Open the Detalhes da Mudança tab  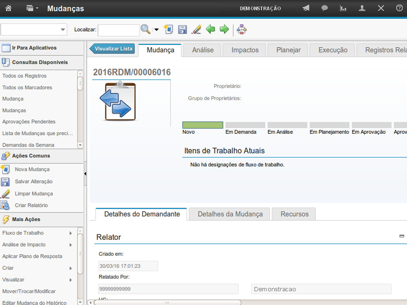tap(230, 214)
